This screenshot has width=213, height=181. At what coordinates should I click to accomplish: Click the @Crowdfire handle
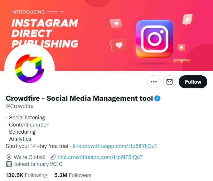20,106
